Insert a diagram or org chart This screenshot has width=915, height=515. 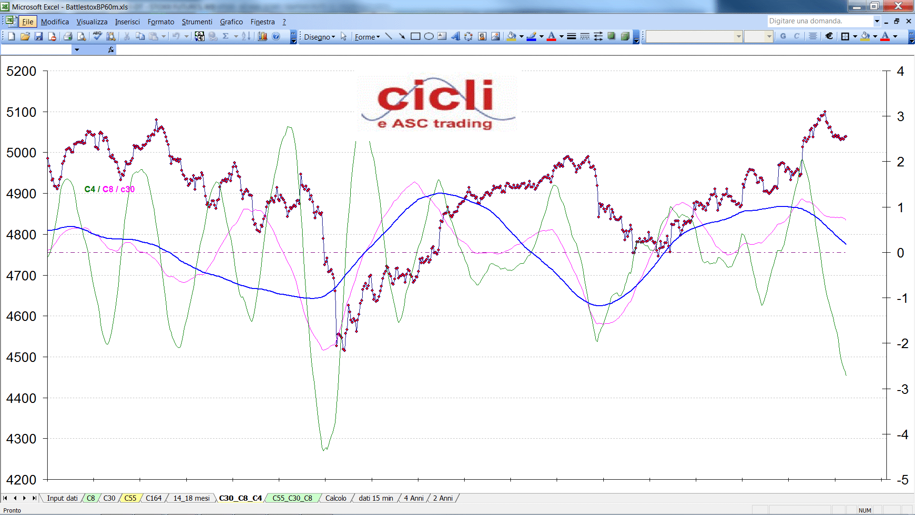coord(469,36)
